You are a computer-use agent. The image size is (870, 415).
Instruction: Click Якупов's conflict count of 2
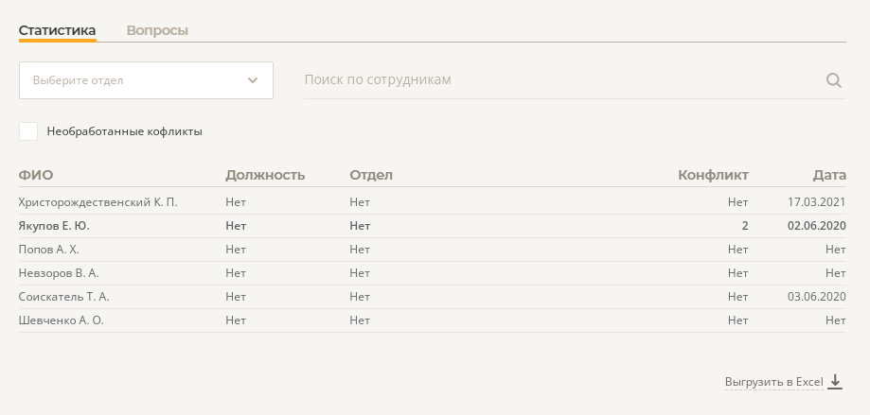pyautogui.click(x=745, y=226)
